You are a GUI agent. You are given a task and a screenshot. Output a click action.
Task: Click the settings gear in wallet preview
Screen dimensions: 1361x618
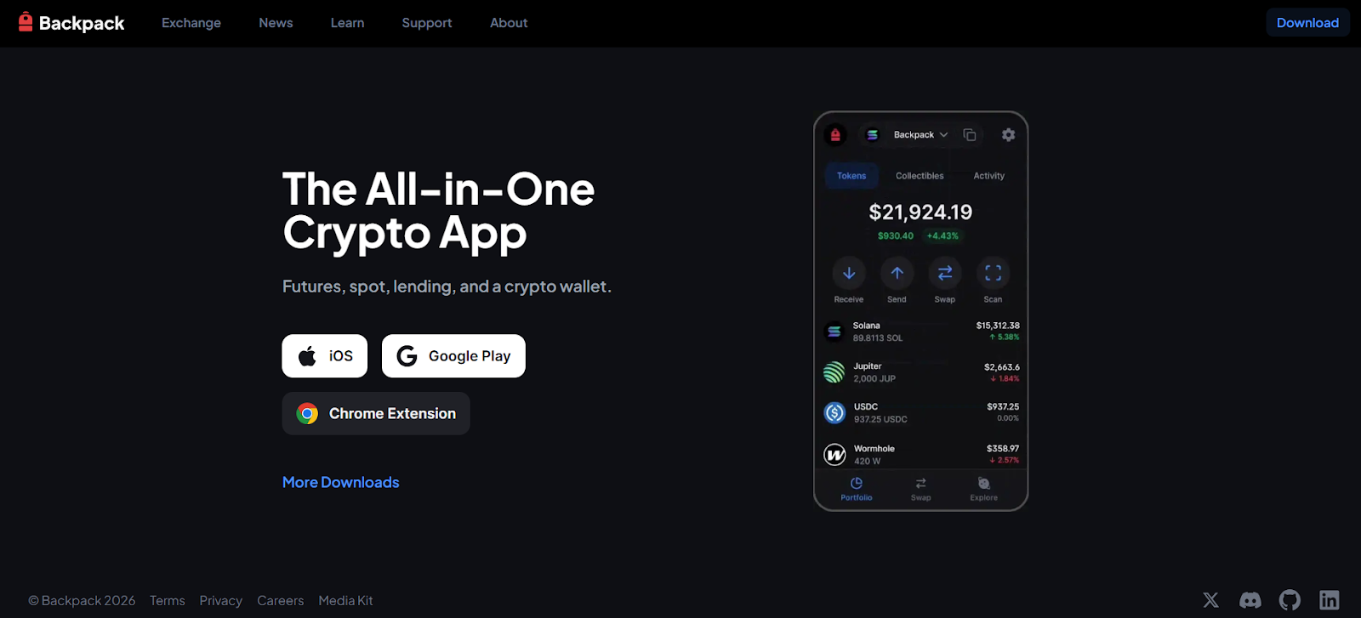pyautogui.click(x=1008, y=135)
